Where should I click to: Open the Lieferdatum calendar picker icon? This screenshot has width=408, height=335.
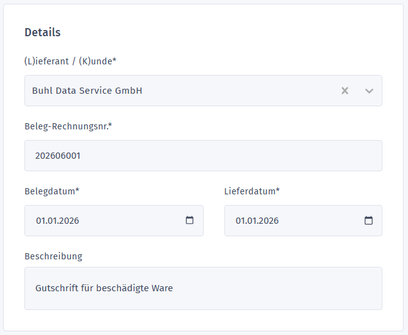(369, 220)
